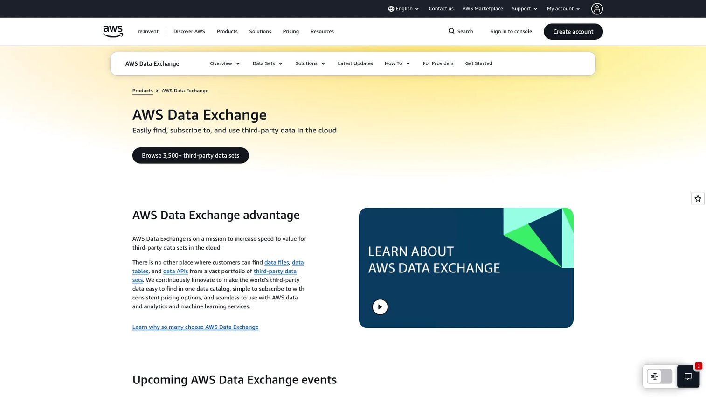This screenshot has width=706, height=397.
Task: Open the Pricing menu
Action: pyautogui.click(x=291, y=31)
